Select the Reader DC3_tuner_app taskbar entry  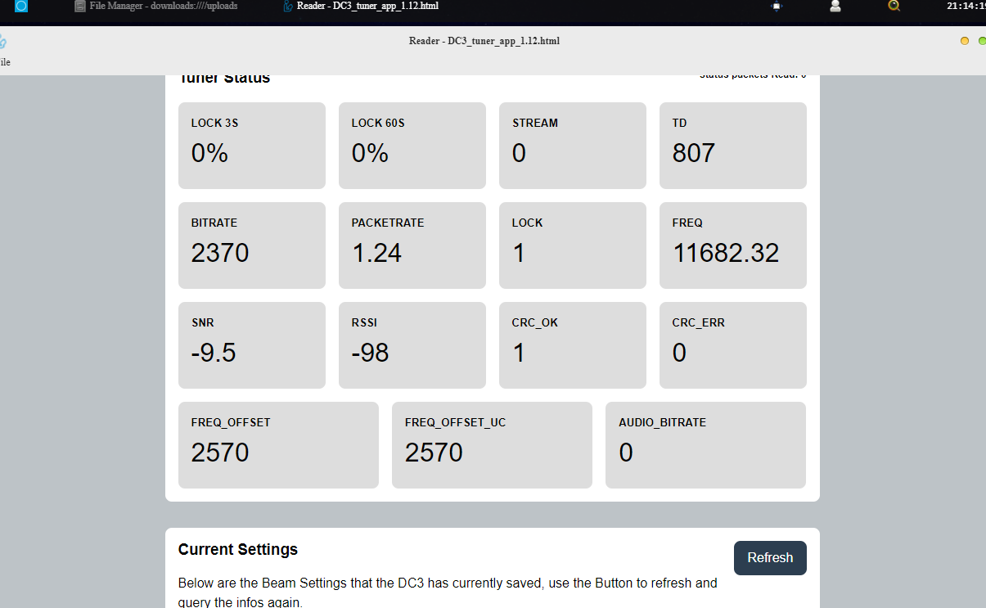pos(360,6)
